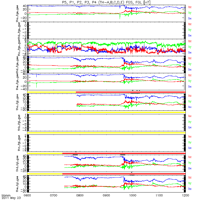The width and height of the screenshot is (199, 213).
Task: Click the bx legend of tha_fgl_gse panel
Action: [x=190, y=107]
